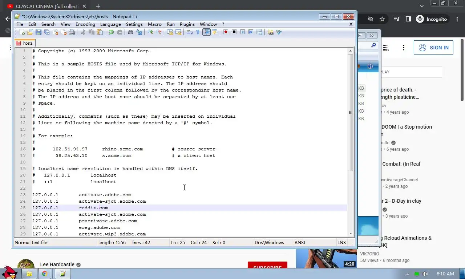Click the Notepad++ taskbar icon

[x=62, y=274]
